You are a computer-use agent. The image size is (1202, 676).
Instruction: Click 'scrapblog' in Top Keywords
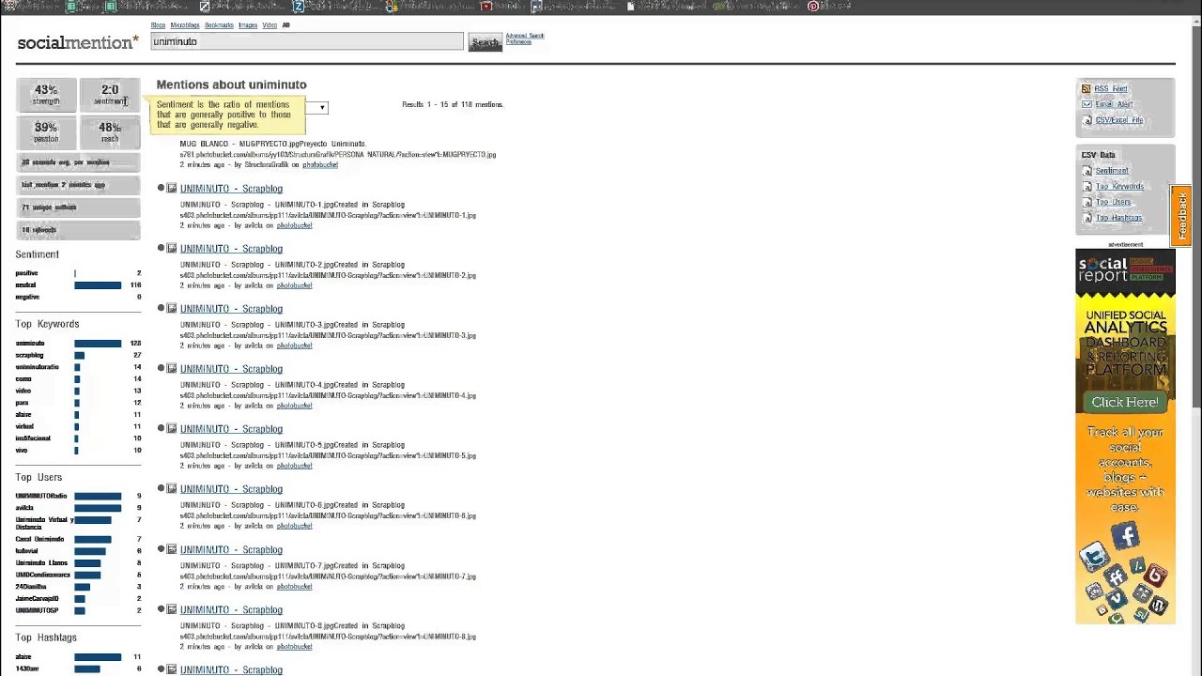(29, 356)
